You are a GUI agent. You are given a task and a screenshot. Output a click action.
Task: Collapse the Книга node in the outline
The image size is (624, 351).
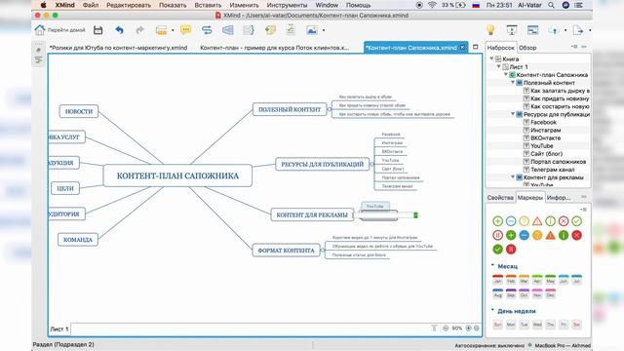(x=491, y=58)
